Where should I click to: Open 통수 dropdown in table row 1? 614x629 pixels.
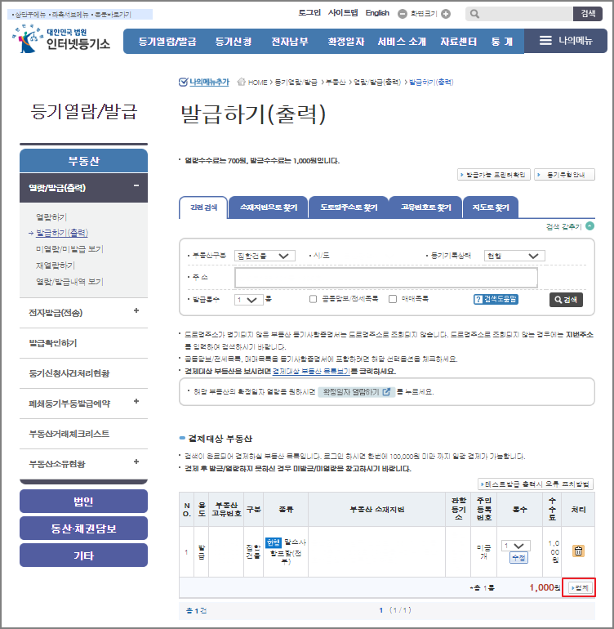pos(516,546)
